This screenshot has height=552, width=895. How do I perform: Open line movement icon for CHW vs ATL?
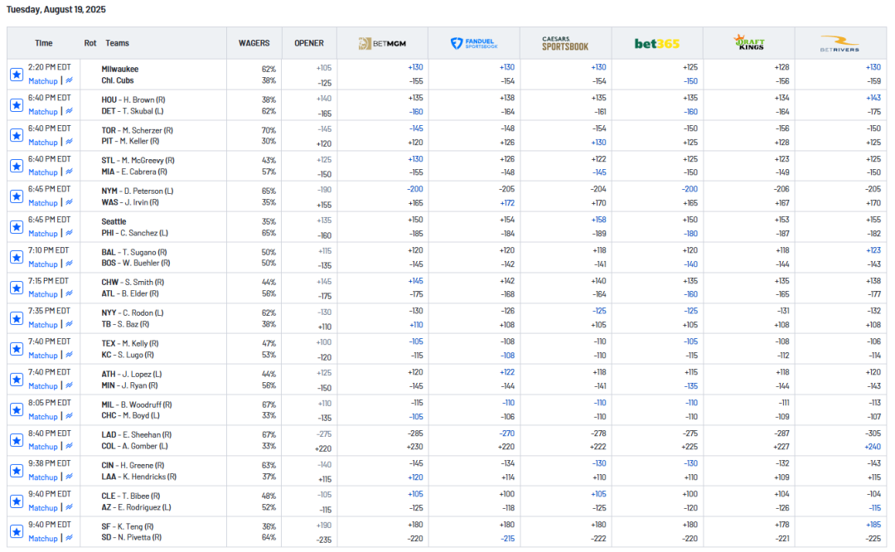[69, 294]
